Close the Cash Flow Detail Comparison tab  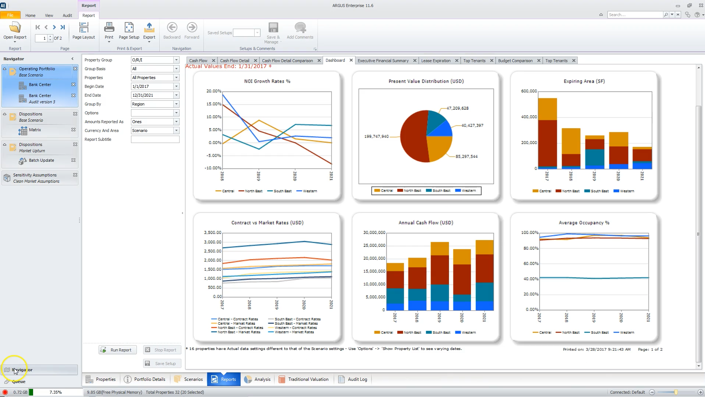tap(319, 61)
